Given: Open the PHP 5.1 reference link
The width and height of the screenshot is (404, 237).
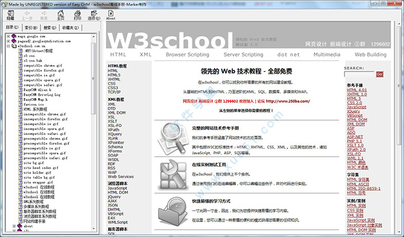Looking at the screenshot, I should (354, 141).
